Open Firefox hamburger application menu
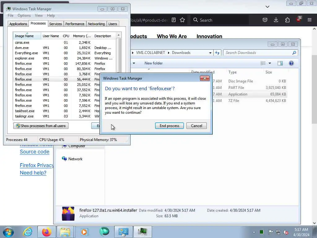 (x=310, y=20)
